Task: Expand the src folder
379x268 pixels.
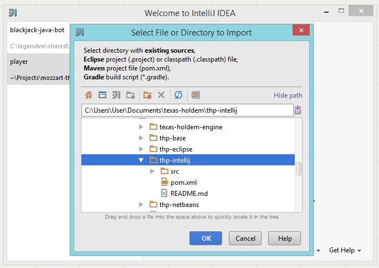Action: pyautogui.click(x=152, y=171)
